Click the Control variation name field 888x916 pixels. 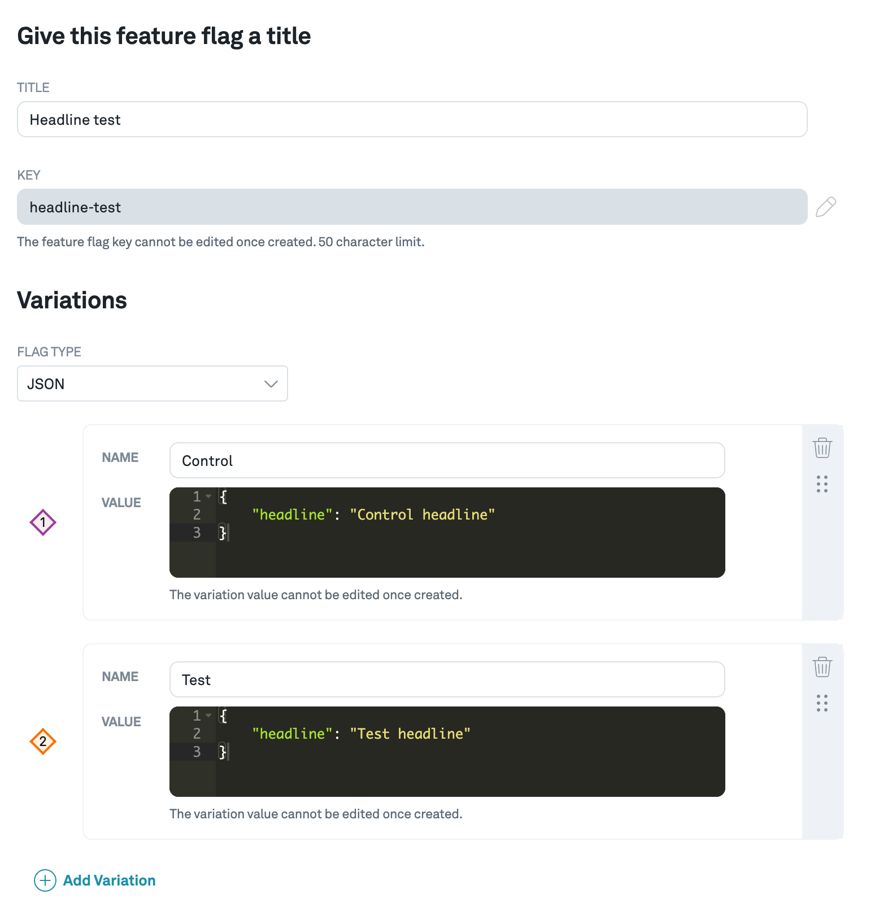447,460
